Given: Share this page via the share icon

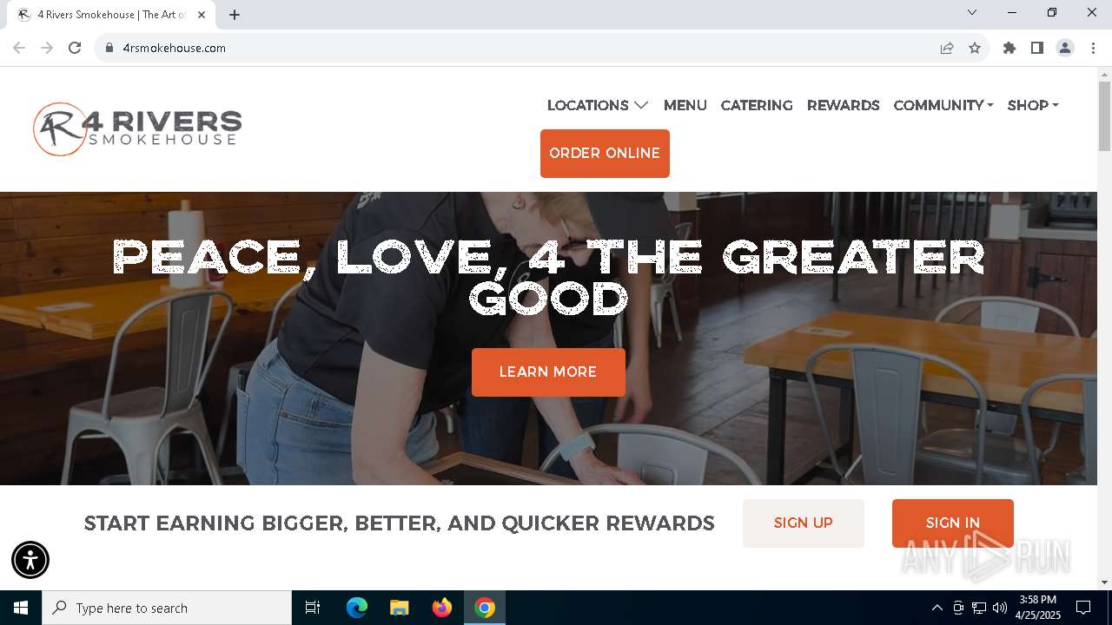Looking at the screenshot, I should (x=947, y=48).
